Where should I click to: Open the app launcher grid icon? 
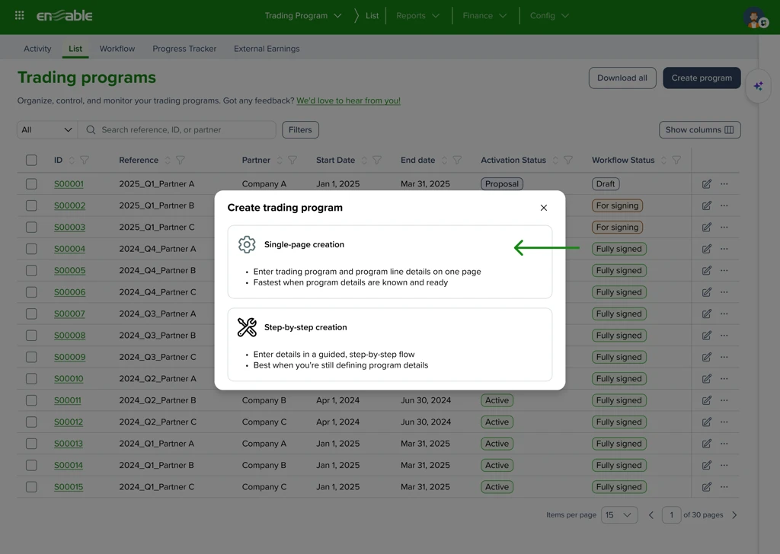coord(20,15)
